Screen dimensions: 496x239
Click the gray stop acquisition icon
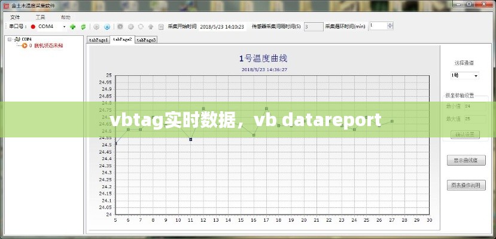point(120,27)
